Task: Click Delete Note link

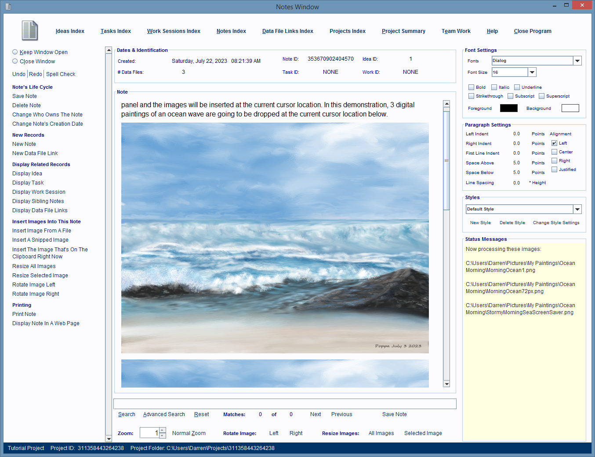Action: [x=26, y=105]
